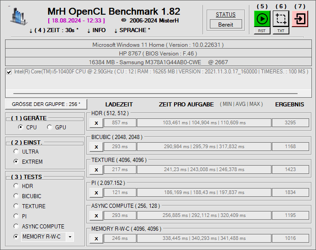Viewport: 316px width, 250px height.
Task: Click the BICUBIC result value 1168
Action: (x=290, y=146)
